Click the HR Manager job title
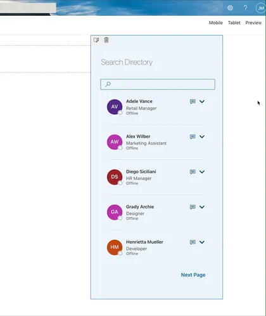 point(139,178)
